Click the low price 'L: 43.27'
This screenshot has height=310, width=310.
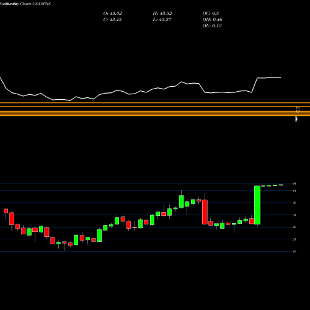(162, 20)
